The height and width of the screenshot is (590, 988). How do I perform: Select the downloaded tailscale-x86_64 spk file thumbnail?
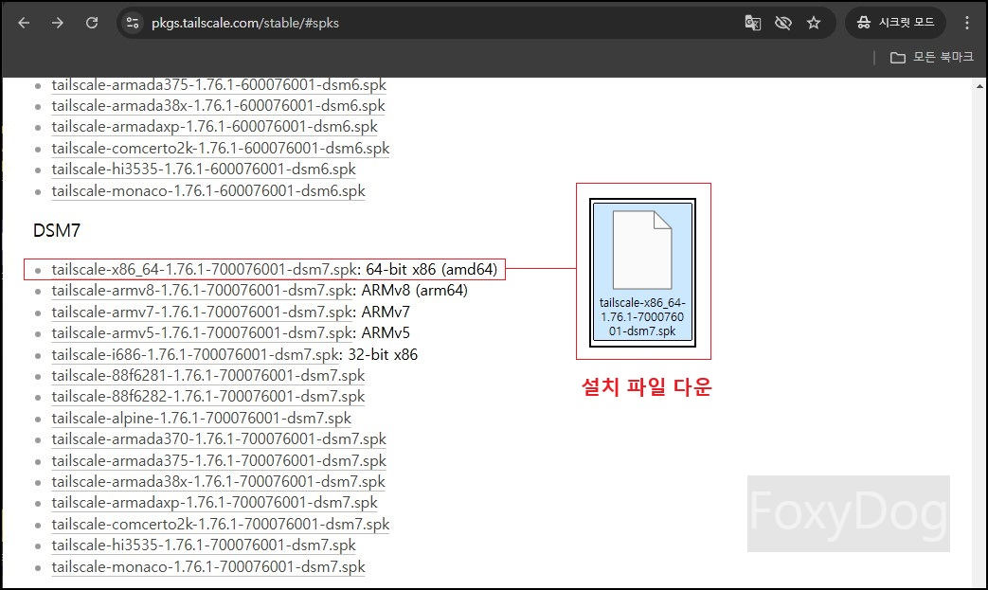pyautogui.click(x=642, y=272)
